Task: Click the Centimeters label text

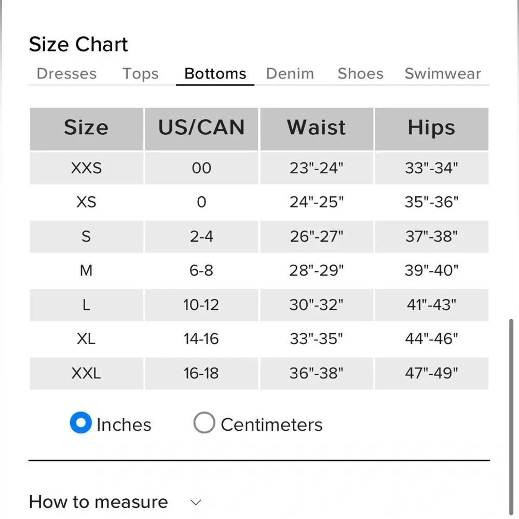Action: 271,425
